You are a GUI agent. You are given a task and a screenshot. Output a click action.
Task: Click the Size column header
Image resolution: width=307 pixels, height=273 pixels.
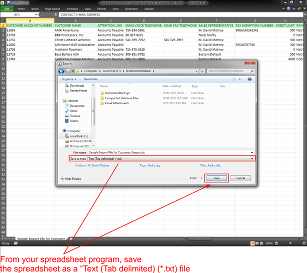click(222, 86)
